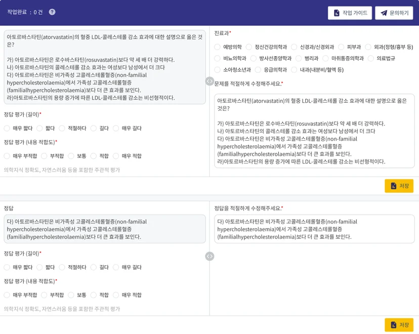Rate question length as 길다
Image resolution: width=419 pixels, height=334 pixels.
click(x=94, y=128)
